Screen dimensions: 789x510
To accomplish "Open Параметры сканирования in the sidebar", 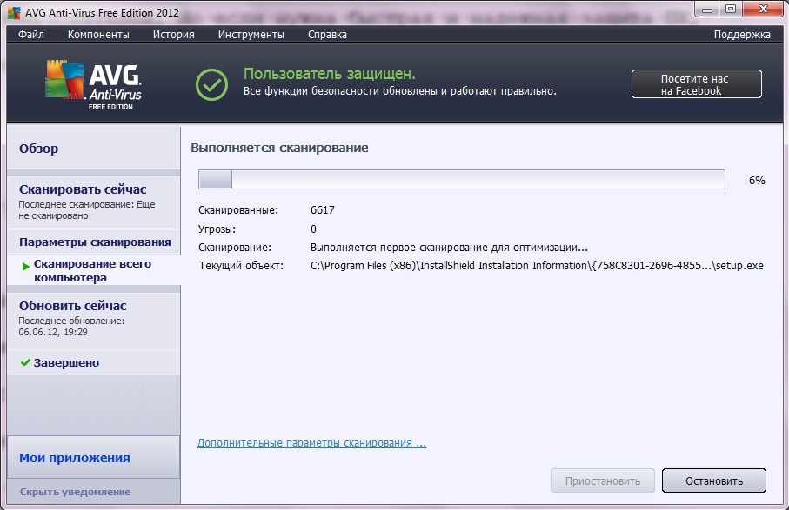I will (x=95, y=242).
